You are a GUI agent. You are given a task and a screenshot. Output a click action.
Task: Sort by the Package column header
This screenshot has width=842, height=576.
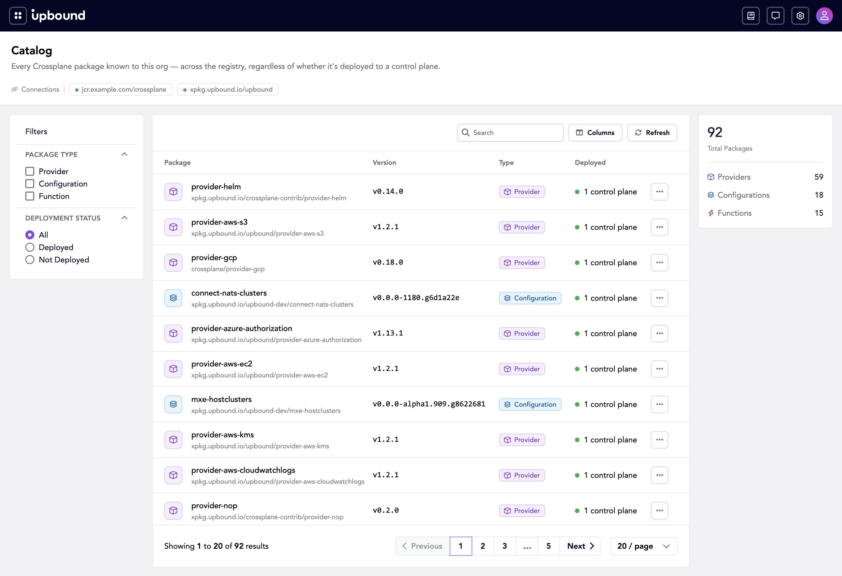[178, 163]
